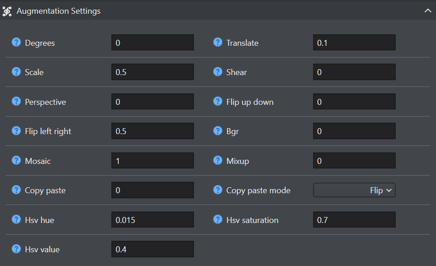Click the Mosaic question mark icon

coord(16,161)
